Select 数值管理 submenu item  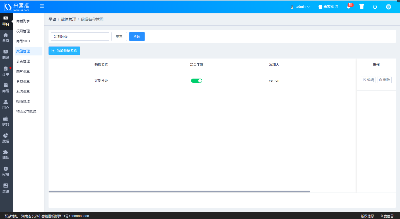29,51
